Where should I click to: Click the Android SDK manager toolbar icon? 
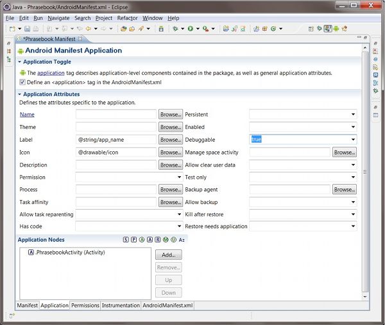coord(161,29)
